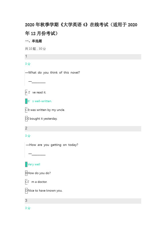Click the question 2 gray header bar
Screen dimensions: 166x236
pos(83,129)
